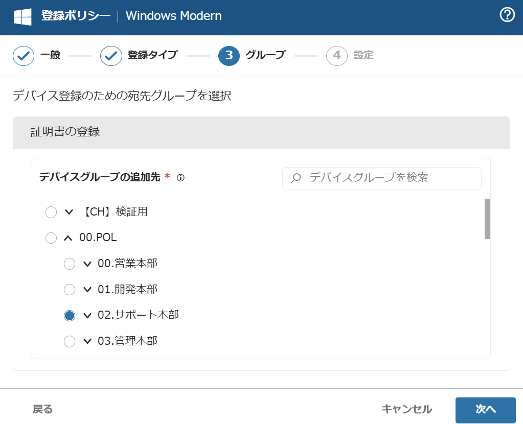This screenshot has width=523, height=424.
Task: Go to the 設定 step label
Action: point(363,55)
